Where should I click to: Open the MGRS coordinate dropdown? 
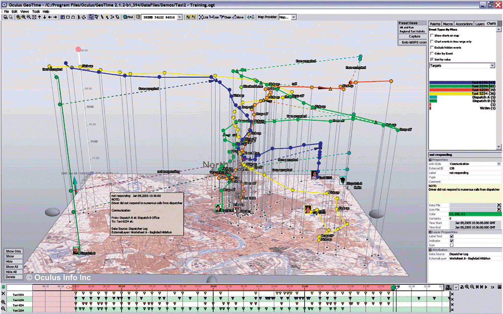coord(180,17)
